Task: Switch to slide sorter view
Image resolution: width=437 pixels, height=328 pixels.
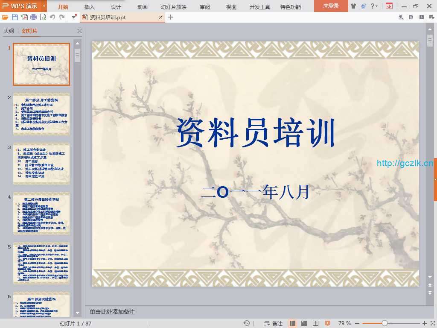Action: click(304, 323)
